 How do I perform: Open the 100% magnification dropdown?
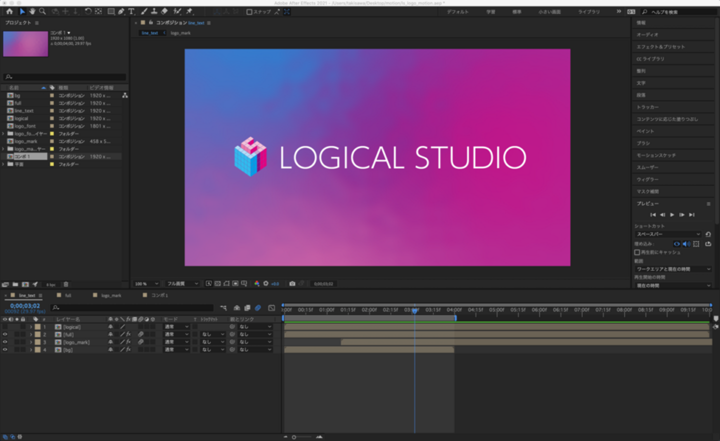[146, 283]
